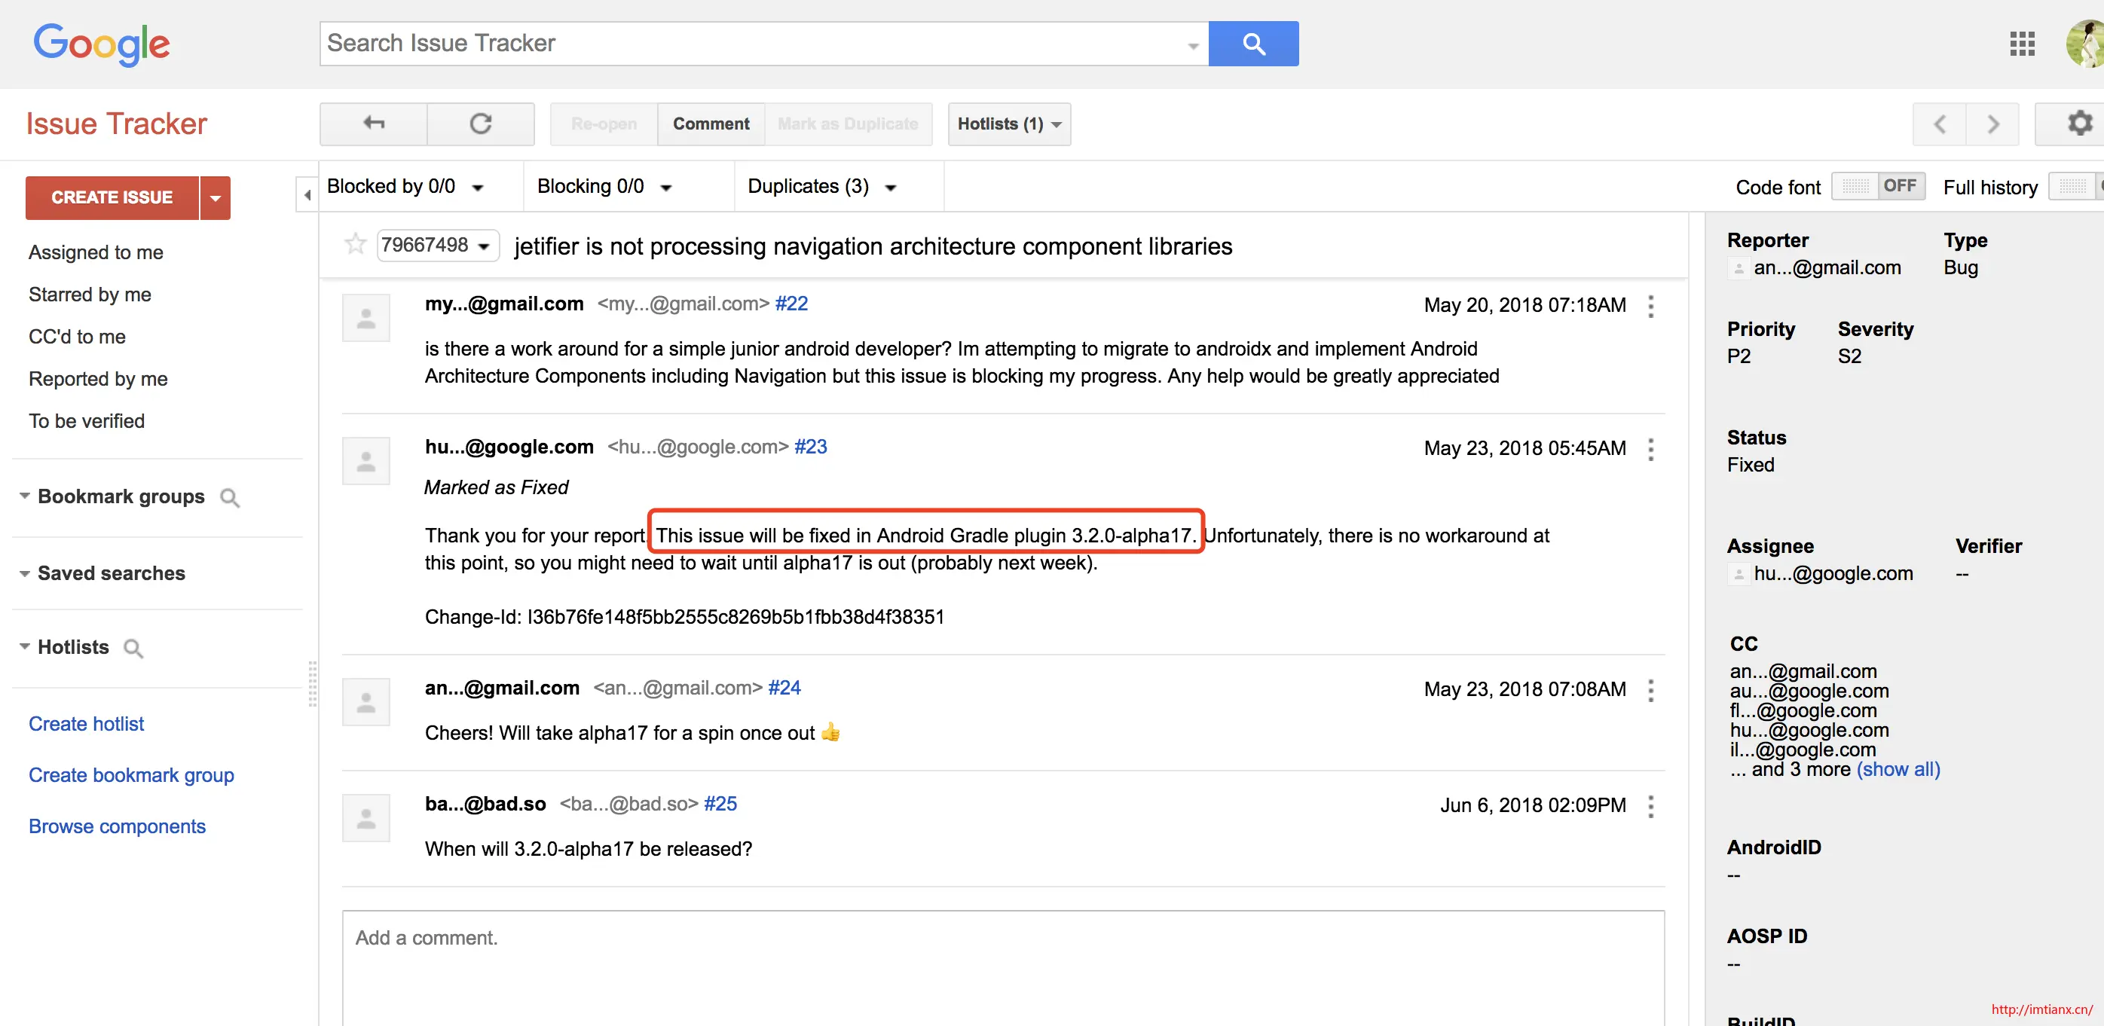This screenshot has width=2104, height=1026.
Task: Click the back arrow toolbar icon
Action: [373, 124]
